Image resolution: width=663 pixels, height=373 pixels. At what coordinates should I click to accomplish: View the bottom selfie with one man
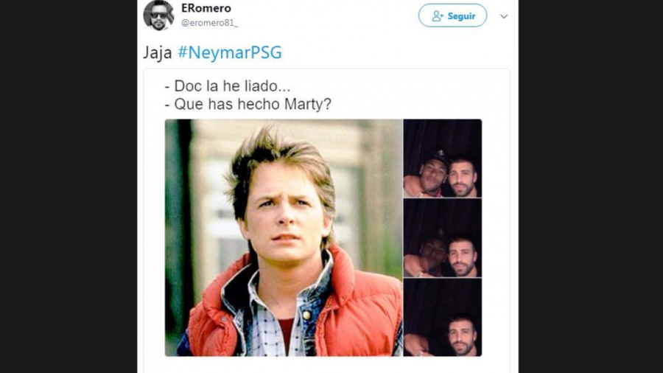coord(442,317)
